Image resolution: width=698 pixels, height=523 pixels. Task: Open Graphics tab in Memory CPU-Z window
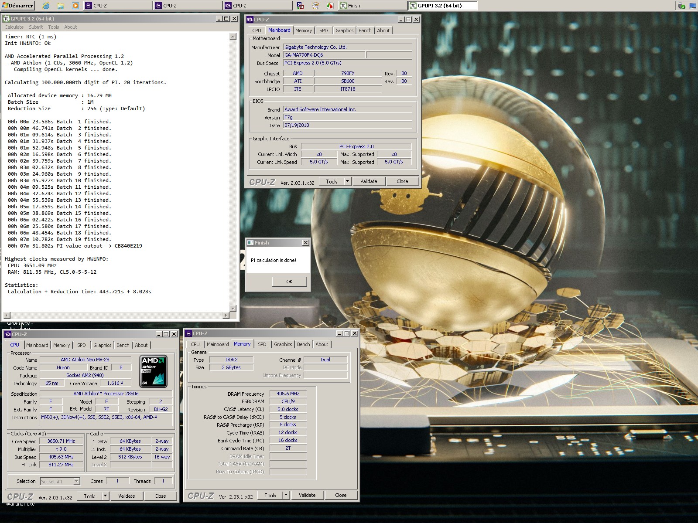pyautogui.click(x=283, y=344)
